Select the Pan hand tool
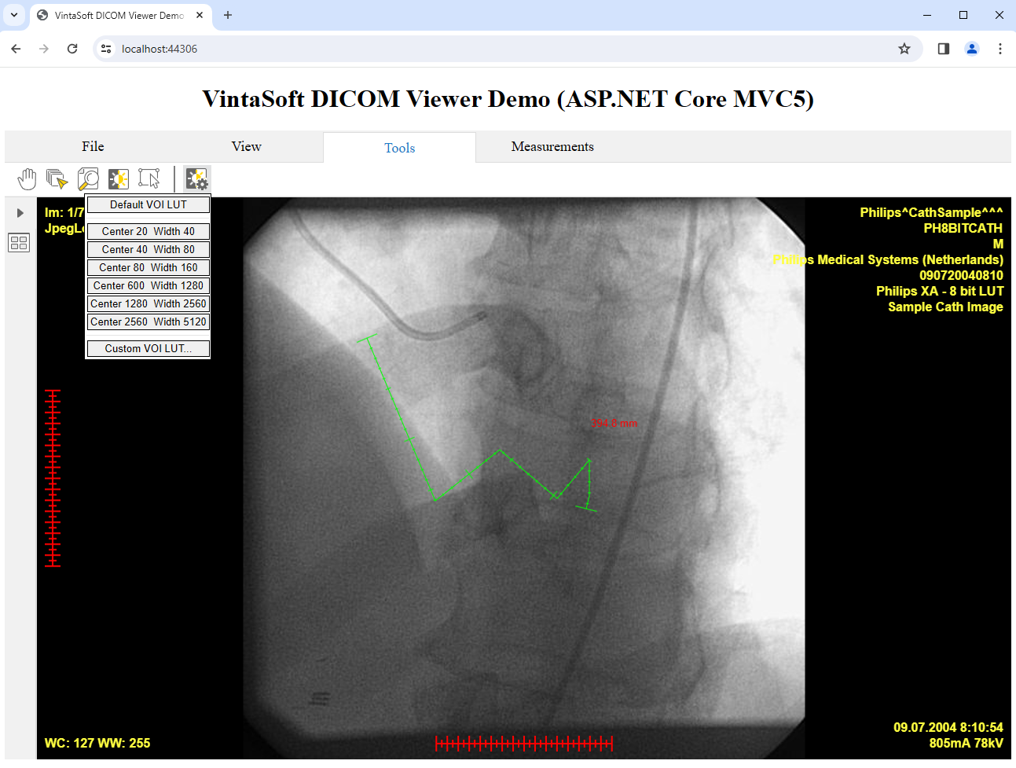 coord(27,179)
